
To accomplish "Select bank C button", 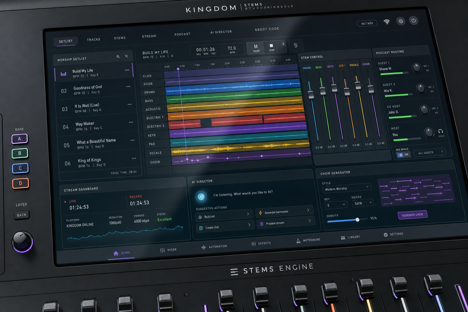I will click(x=20, y=168).
